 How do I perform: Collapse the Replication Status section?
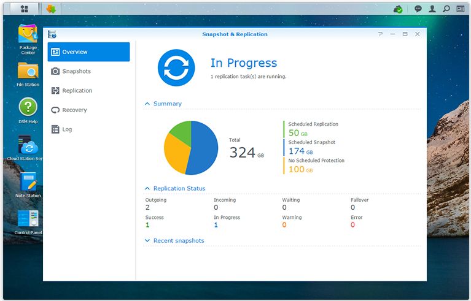point(147,189)
